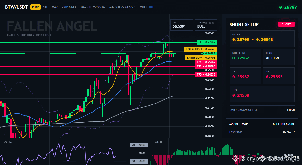Click the MA25 0.2597516 indicator label
Image resolution: width=302 pixels, height=165 pixels.
tap(93, 7)
